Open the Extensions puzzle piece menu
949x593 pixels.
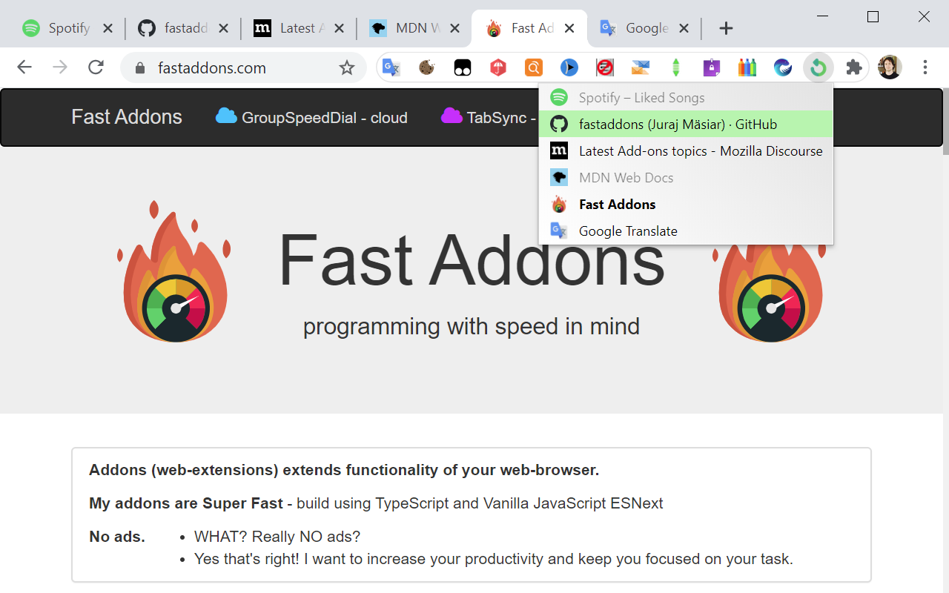tap(854, 68)
